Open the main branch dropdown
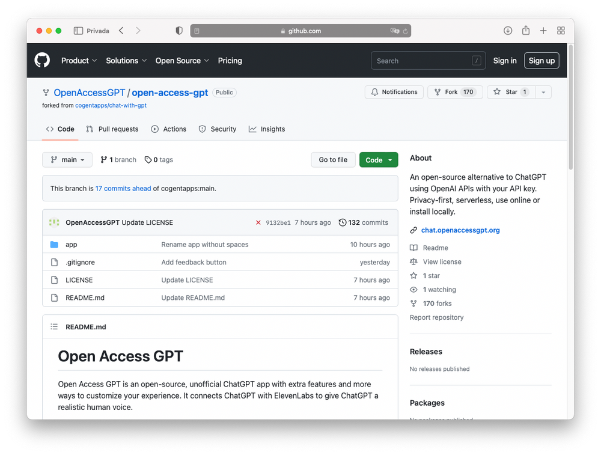Viewport: 601px width, 455px height. (x=67, y=159)
